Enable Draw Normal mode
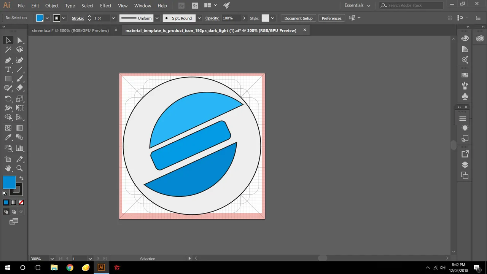This screenshot has height=274, width=487. pyautogui.click(x=6, y=212)
